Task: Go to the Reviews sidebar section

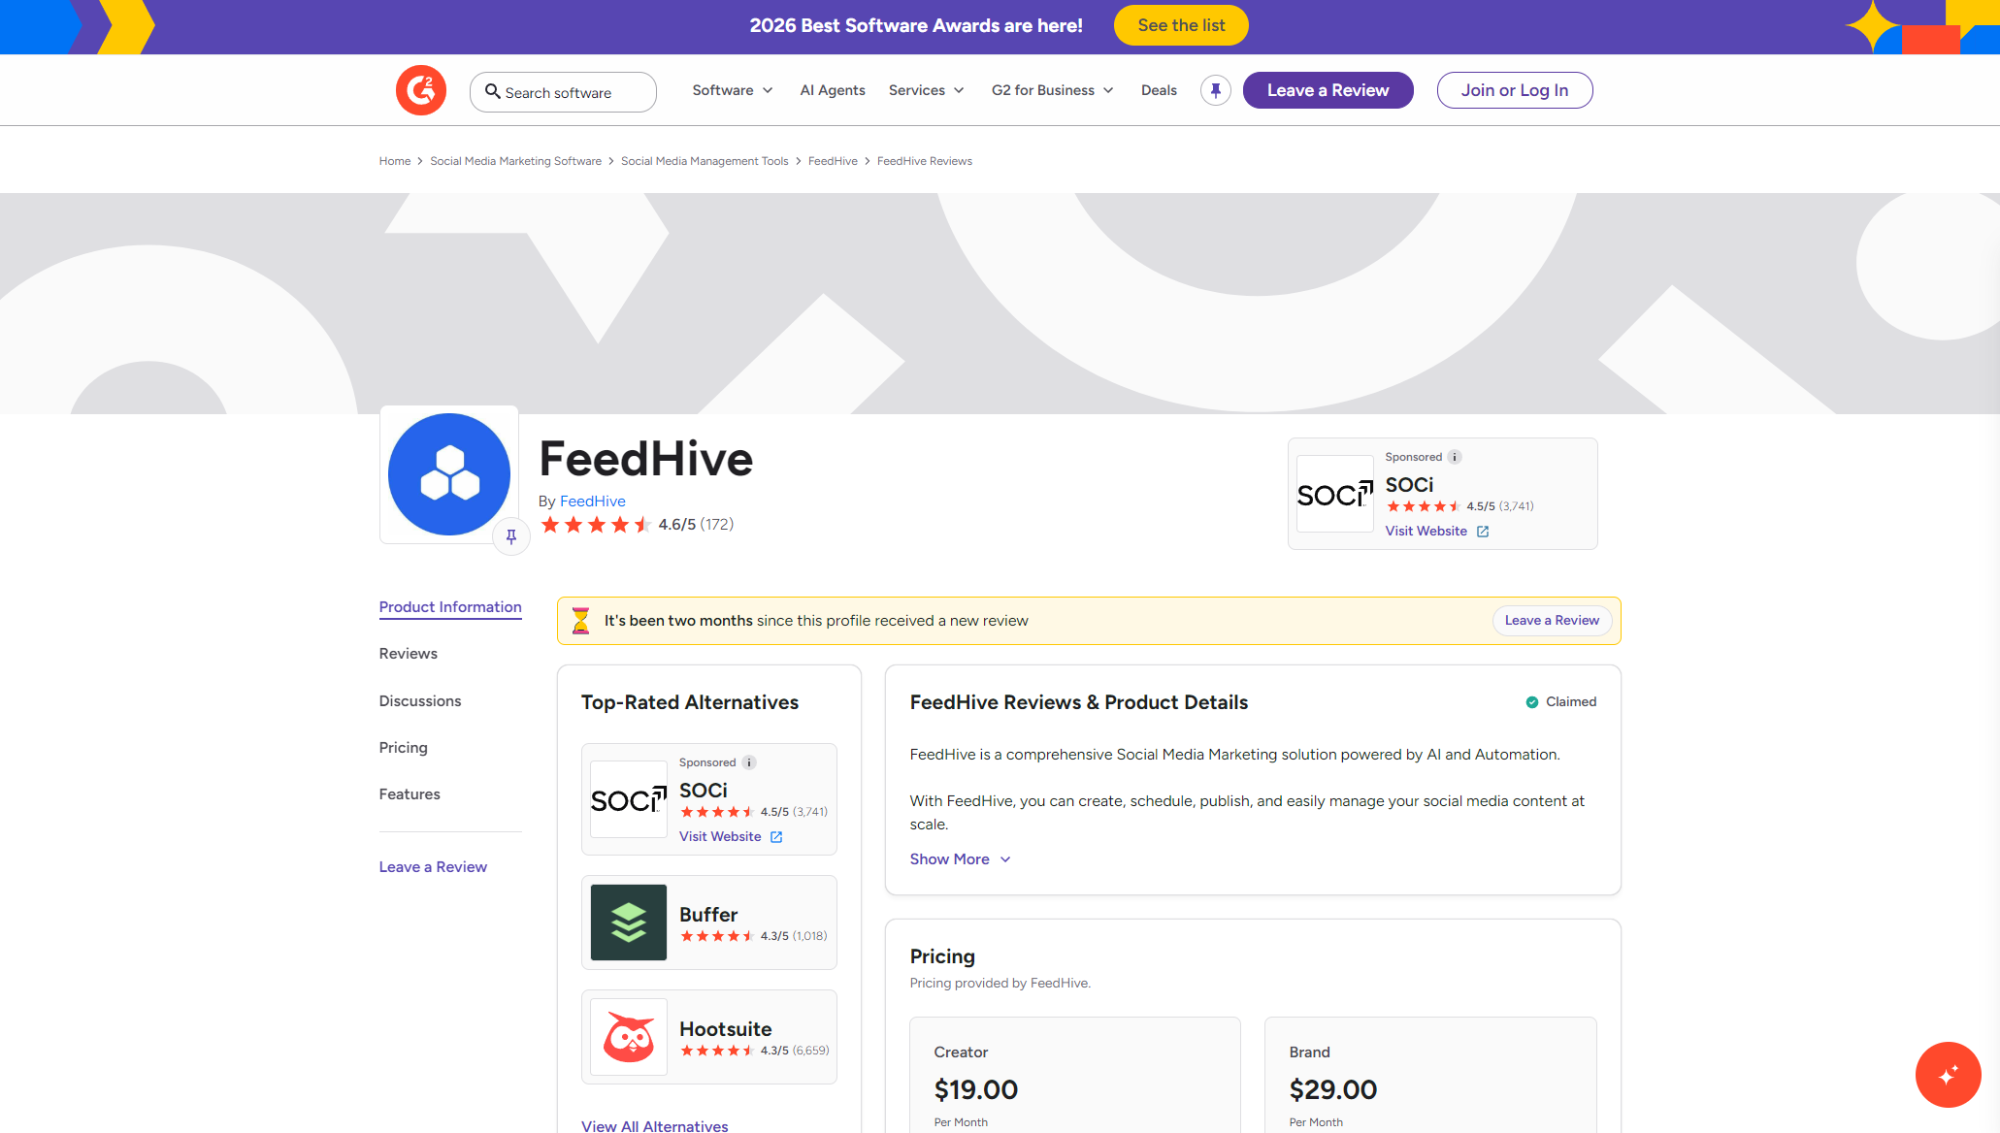Action: click(x=408, y=654)
